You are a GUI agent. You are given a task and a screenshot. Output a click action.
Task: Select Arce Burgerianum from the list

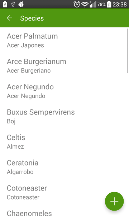point(64,66)
